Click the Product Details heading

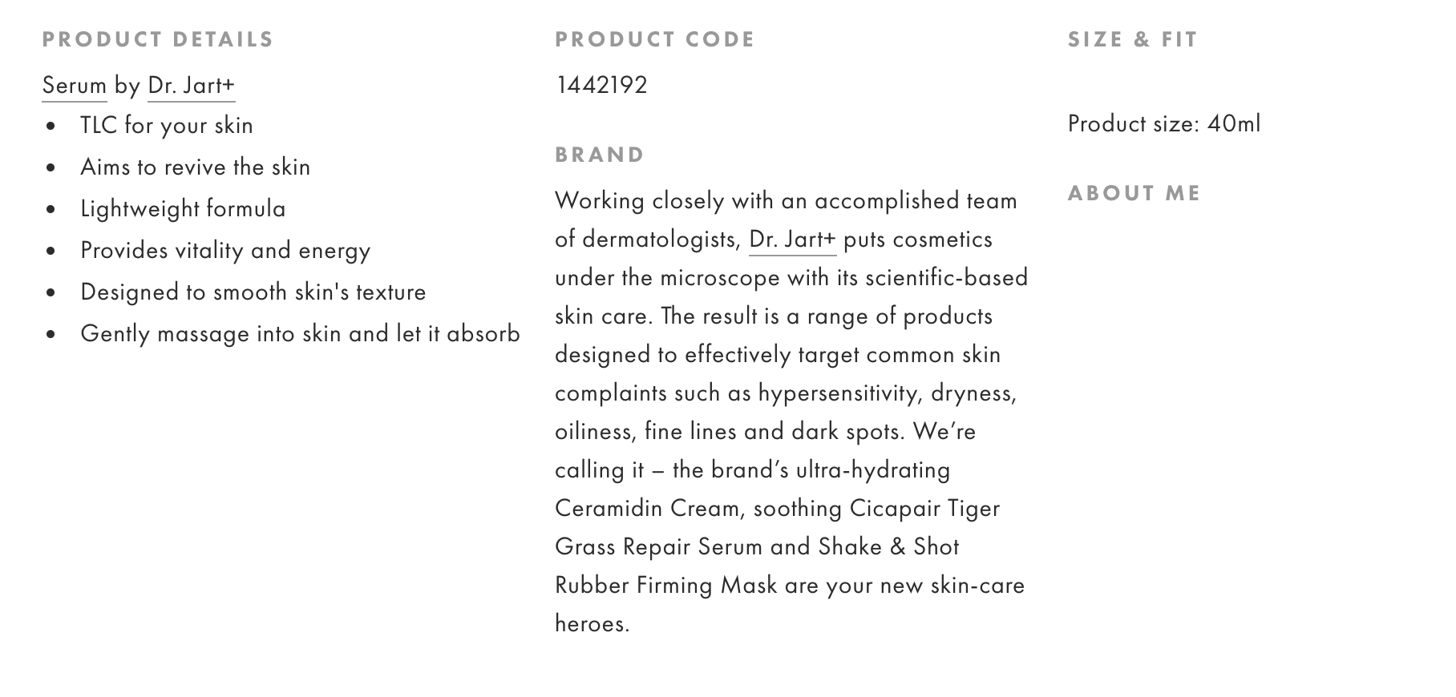pyautogui.click(x=158, y=39)
